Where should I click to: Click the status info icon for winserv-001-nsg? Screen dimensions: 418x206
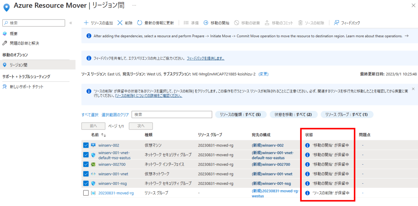[x=307, y=183]
